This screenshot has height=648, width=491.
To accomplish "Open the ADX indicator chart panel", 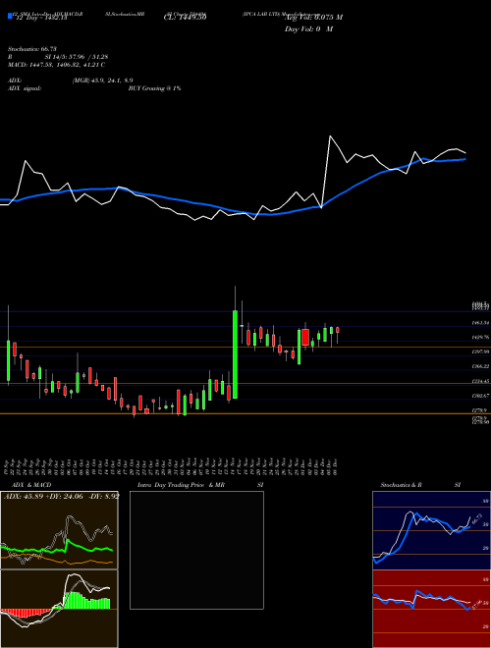I will coord(59,530).
